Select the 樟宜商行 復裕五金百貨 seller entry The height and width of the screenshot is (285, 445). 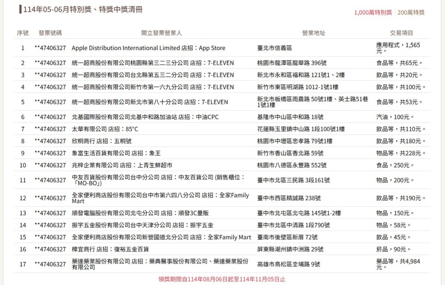[x=110, y=249]
